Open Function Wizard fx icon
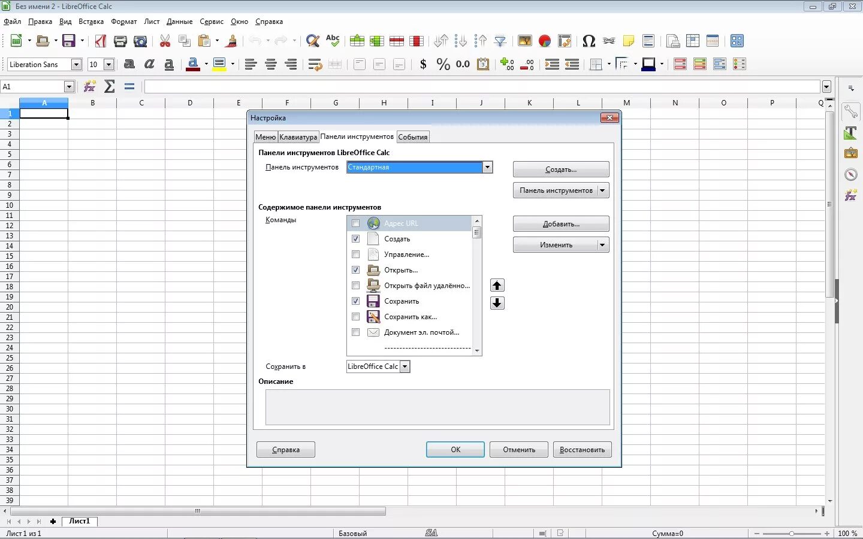The height and width of the screenshot is (539, 863). click(90, 86)
